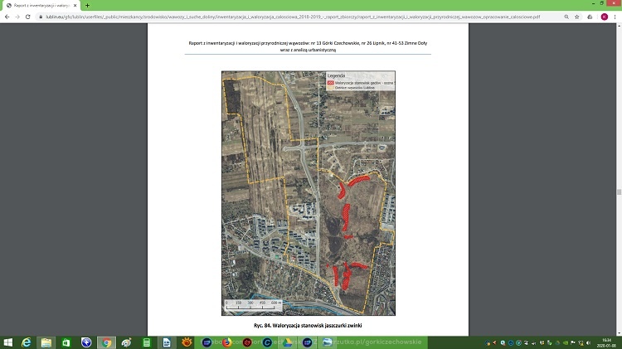Click the zoom magnifier icon in address bar
The width and height of the screenshot is (622, 349).
(566, 17)
